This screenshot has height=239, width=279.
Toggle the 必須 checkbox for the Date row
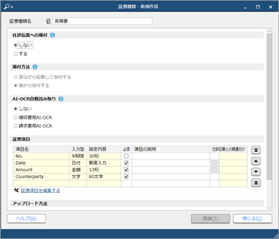(x=126, y=163)
